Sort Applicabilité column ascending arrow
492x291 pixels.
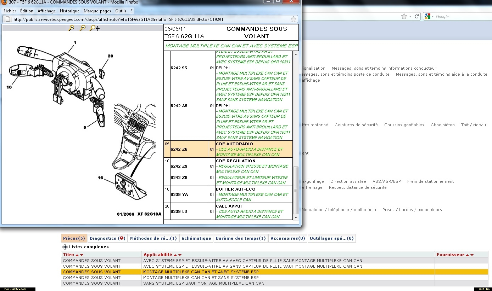pyautogui.click(x=175, y=255)
